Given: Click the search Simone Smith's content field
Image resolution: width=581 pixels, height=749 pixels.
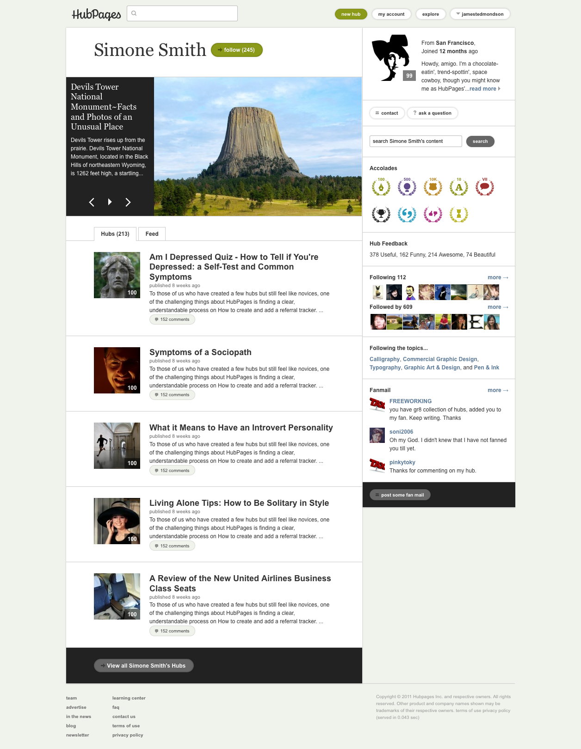Looking at the screenshot, I should 415,141.
